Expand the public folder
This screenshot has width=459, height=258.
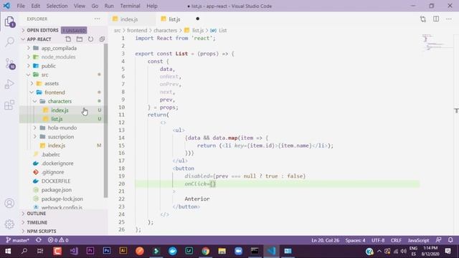tap(49, 66)
